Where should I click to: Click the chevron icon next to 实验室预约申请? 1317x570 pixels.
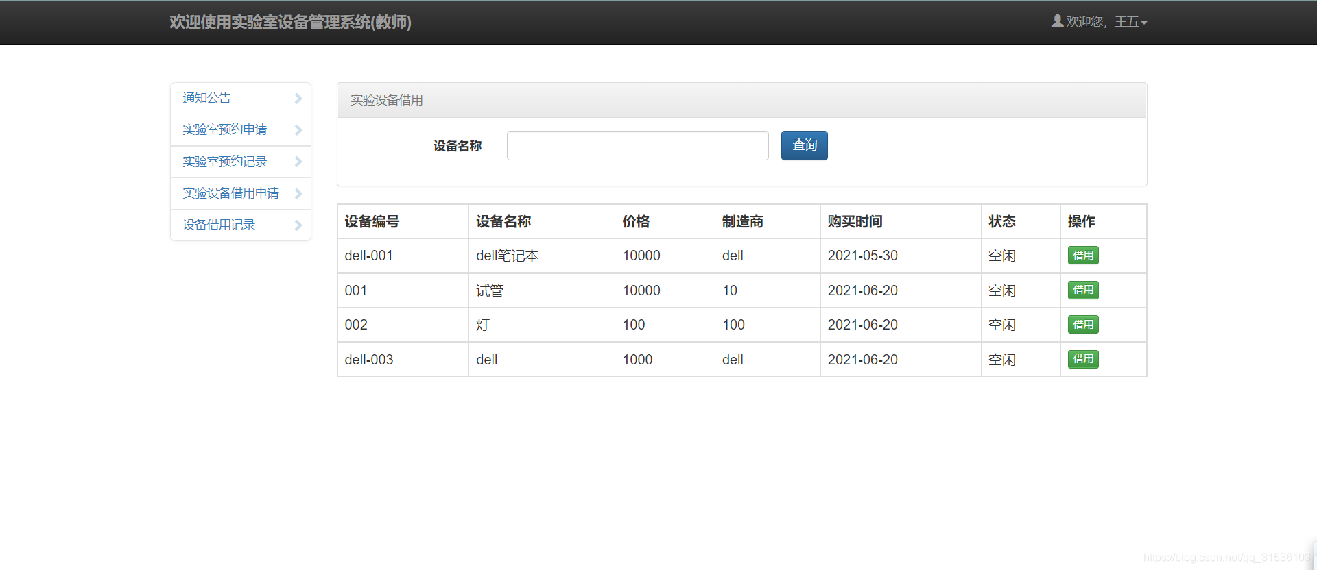click(x=298, y=130)
